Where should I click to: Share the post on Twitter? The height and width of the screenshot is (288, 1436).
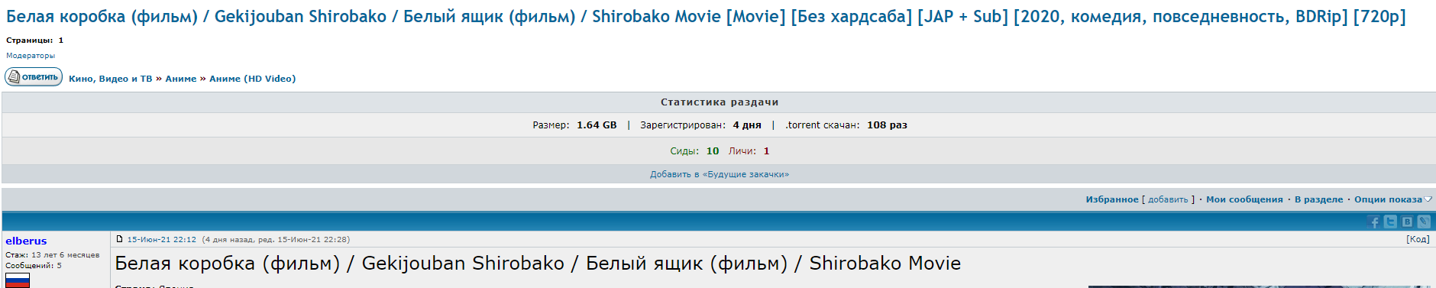[1391, 222]
